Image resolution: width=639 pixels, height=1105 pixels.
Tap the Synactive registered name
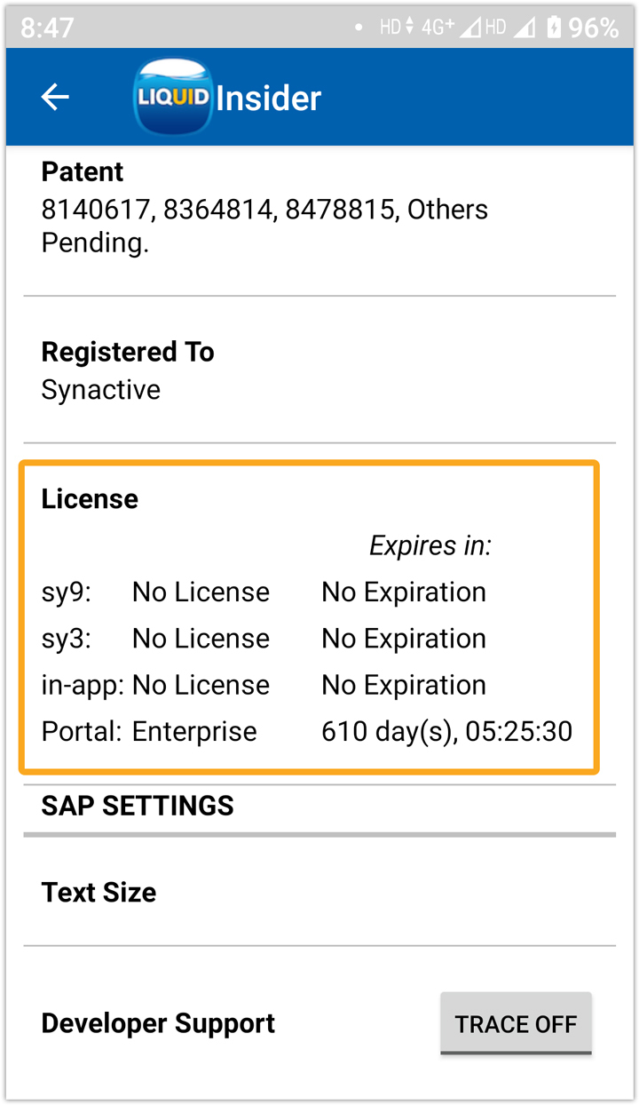click(100, 390)
